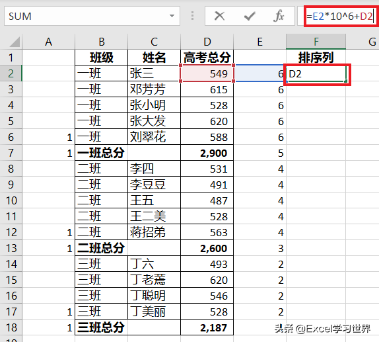
Task: Select score 588 in row 6
Action: coord(207,137)
